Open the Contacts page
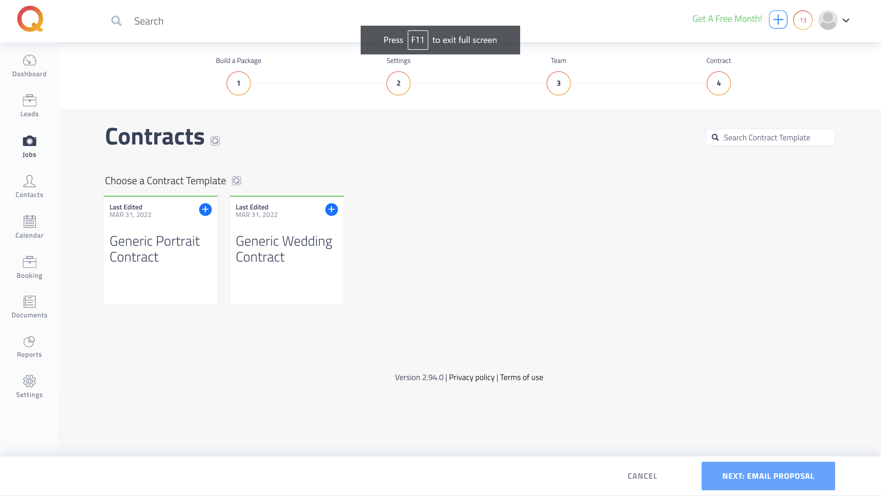The image size is (881, 496). tap(29, 186)
